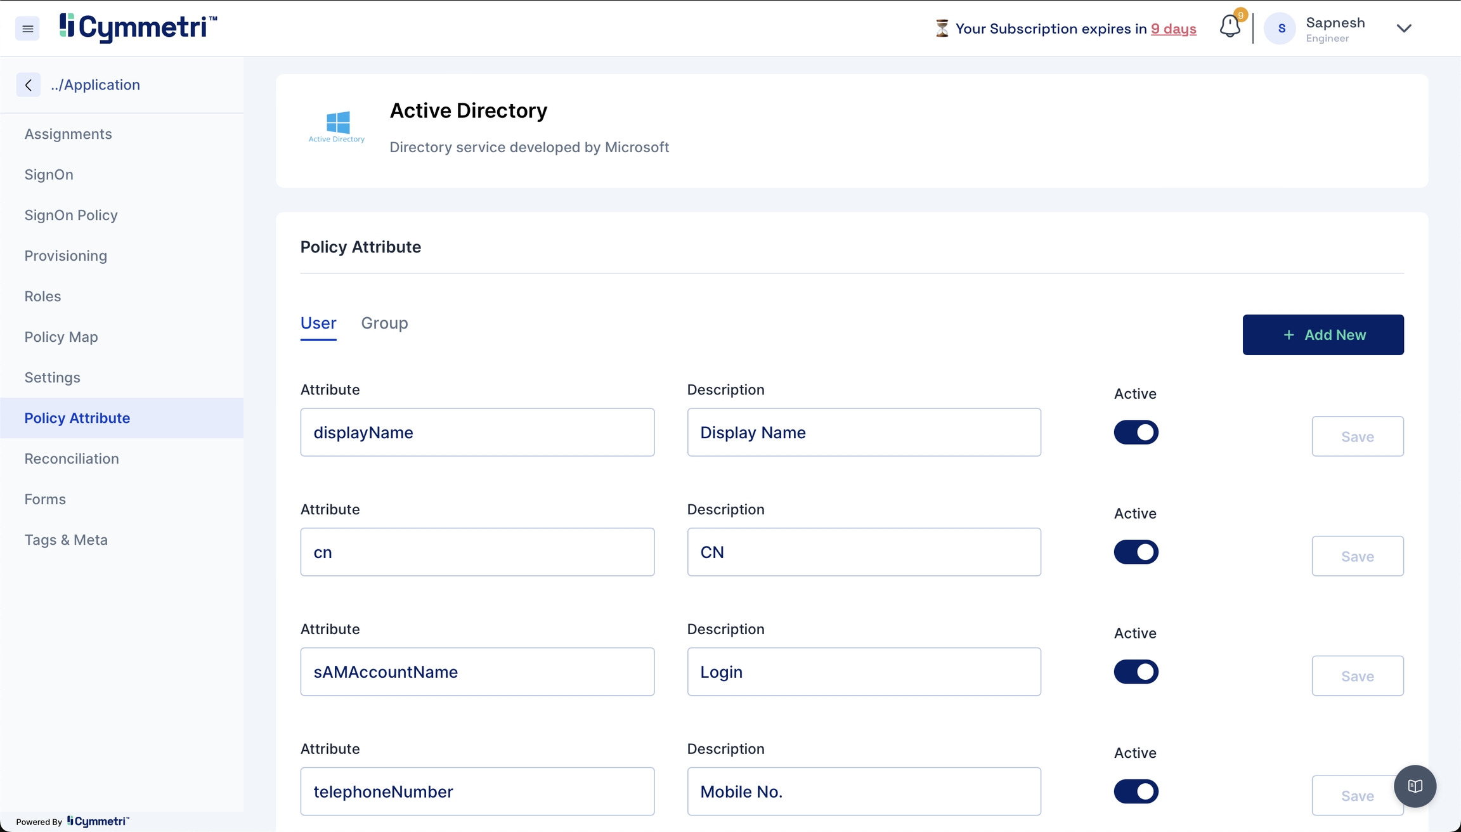The height and width of the screenshot is (832, 1461).
Task: Toggle Active switch for sAMAccountName
Action: tap(1136, 672)
